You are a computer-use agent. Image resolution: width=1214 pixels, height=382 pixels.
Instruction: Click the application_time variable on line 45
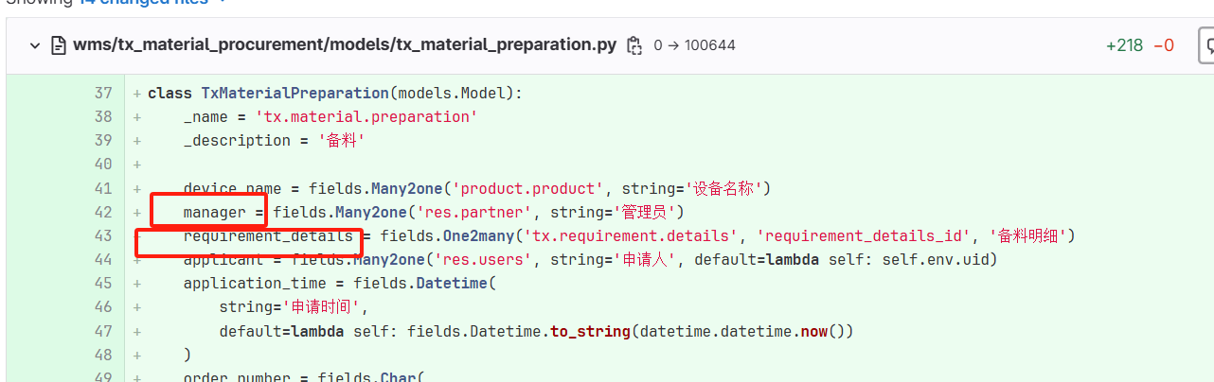262,283
